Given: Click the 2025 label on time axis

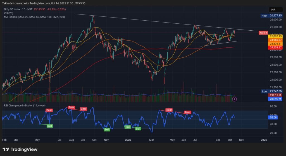Looking at the screenshot, I should tap(128, 139).
